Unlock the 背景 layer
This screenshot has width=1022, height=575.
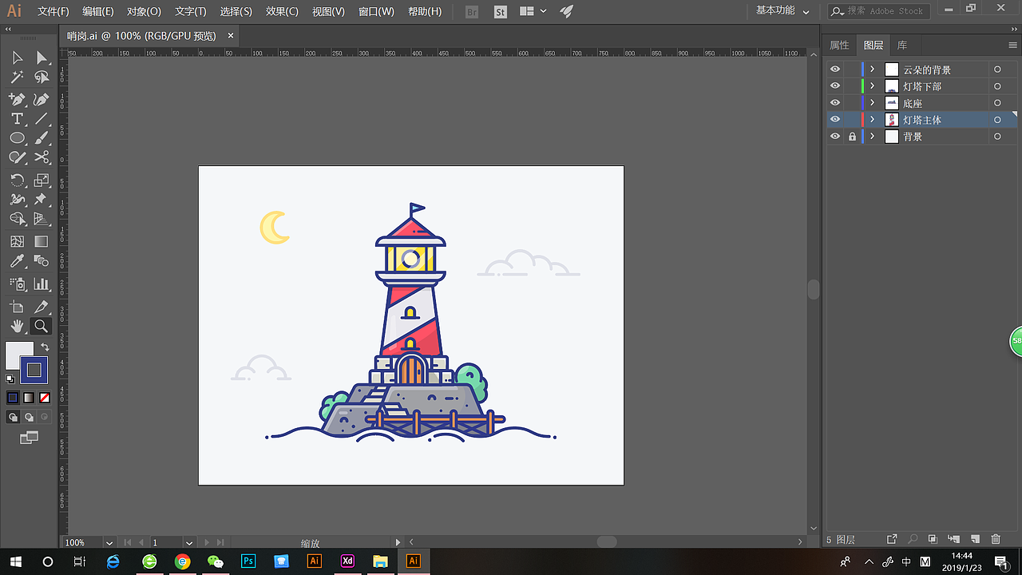pyautogui.click(x=852, y=137)
